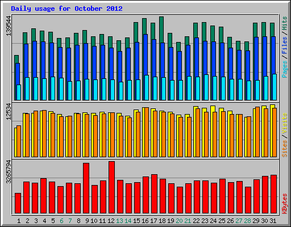Screen dimensions: 291x227
Task: Select day 19 on the x-axis
Action: pos(171,221)
